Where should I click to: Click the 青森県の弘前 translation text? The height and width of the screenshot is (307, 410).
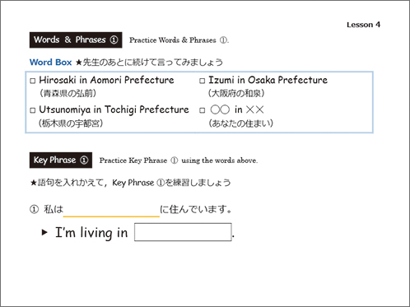tap(68, 93)
